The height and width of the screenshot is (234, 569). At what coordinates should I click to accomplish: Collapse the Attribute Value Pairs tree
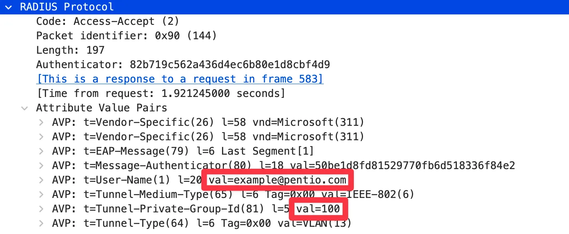pos(25,108)
